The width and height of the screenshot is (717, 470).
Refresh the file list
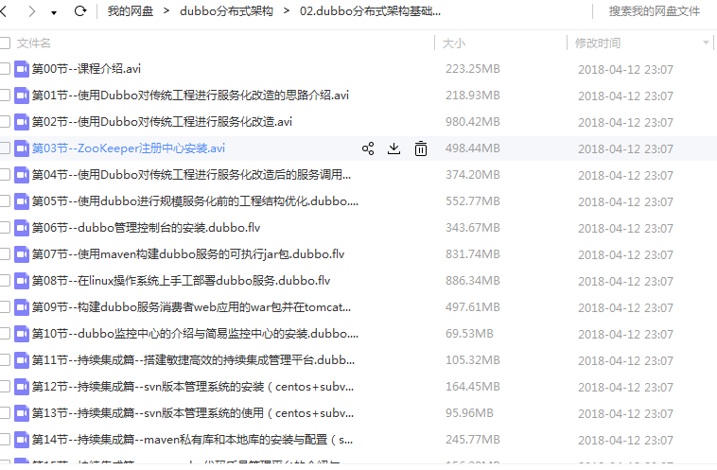coord(80,11)
